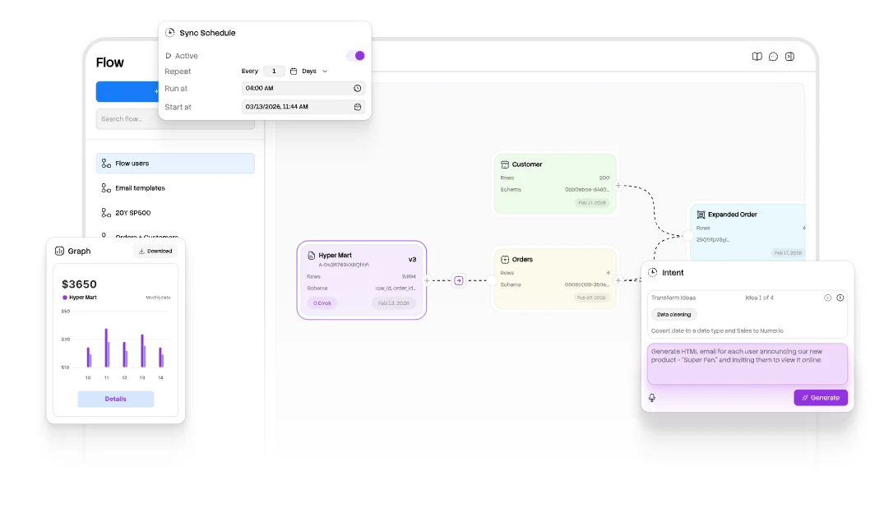Click the Sync Schedule clock icon

169,33
